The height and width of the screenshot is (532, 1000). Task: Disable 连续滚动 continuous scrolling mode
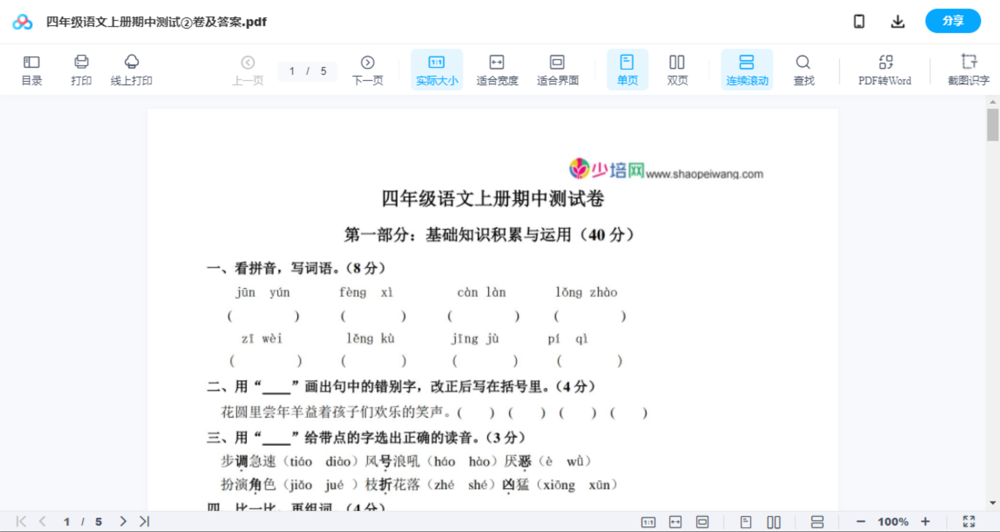tap(747, 69)
